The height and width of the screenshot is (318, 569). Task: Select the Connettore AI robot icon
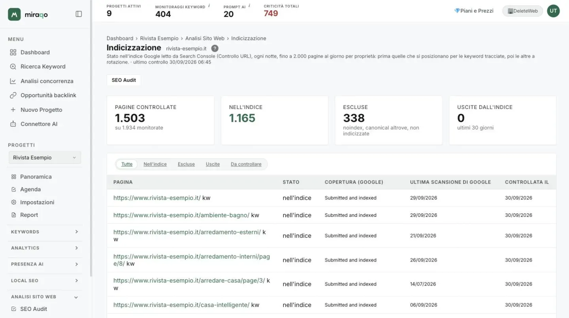[x=13, y=124]
